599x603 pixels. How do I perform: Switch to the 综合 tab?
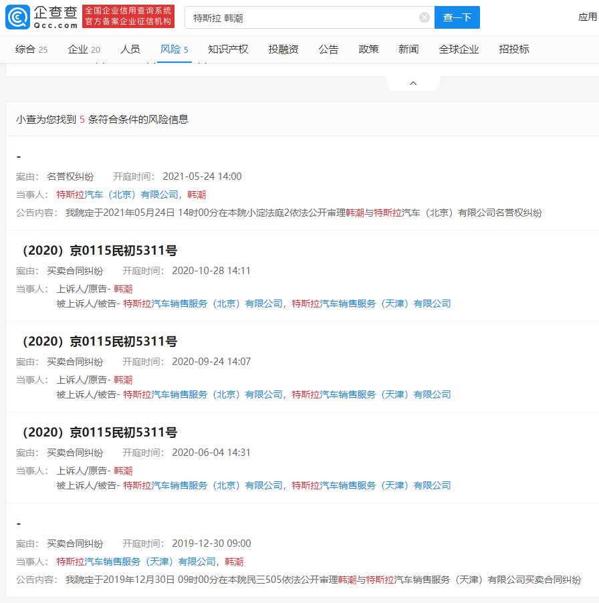pyautogui.click(x=31, y=49)
